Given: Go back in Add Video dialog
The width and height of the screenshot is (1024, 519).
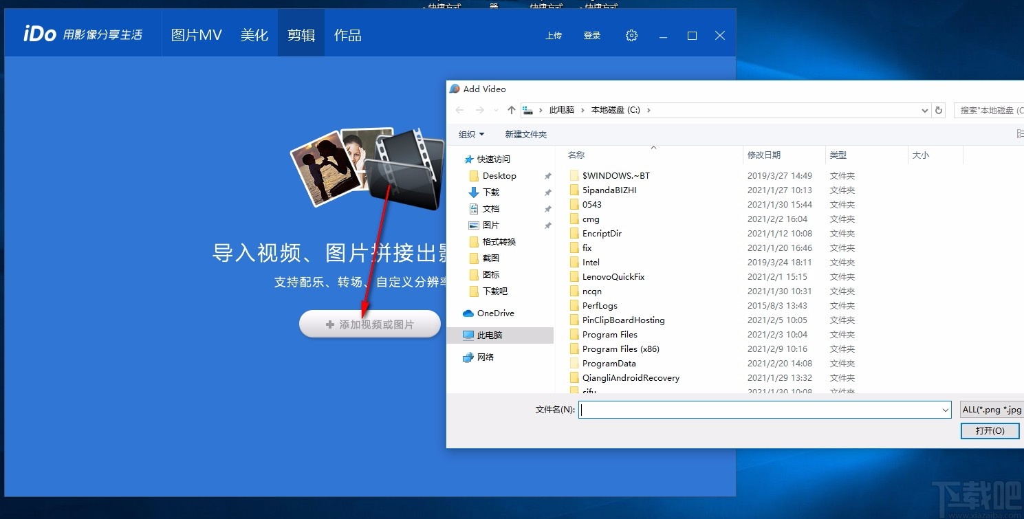Looking at the screenshot, I should [x=459, y=110].
